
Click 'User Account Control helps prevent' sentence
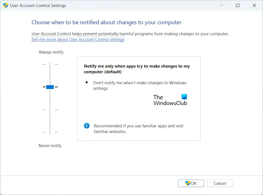[x=130, y=34]
